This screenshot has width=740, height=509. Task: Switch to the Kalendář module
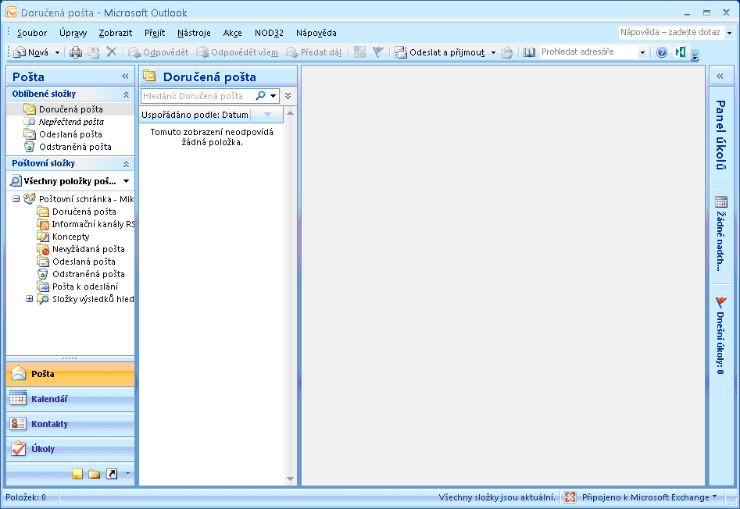pos(70,399)
